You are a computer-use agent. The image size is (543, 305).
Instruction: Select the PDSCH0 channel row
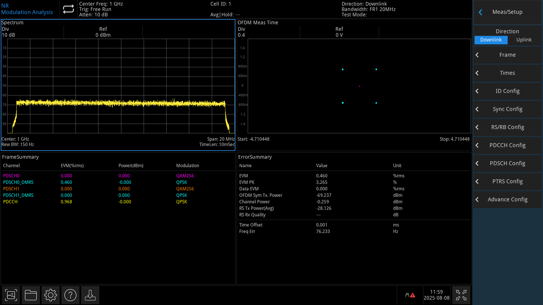11,176
